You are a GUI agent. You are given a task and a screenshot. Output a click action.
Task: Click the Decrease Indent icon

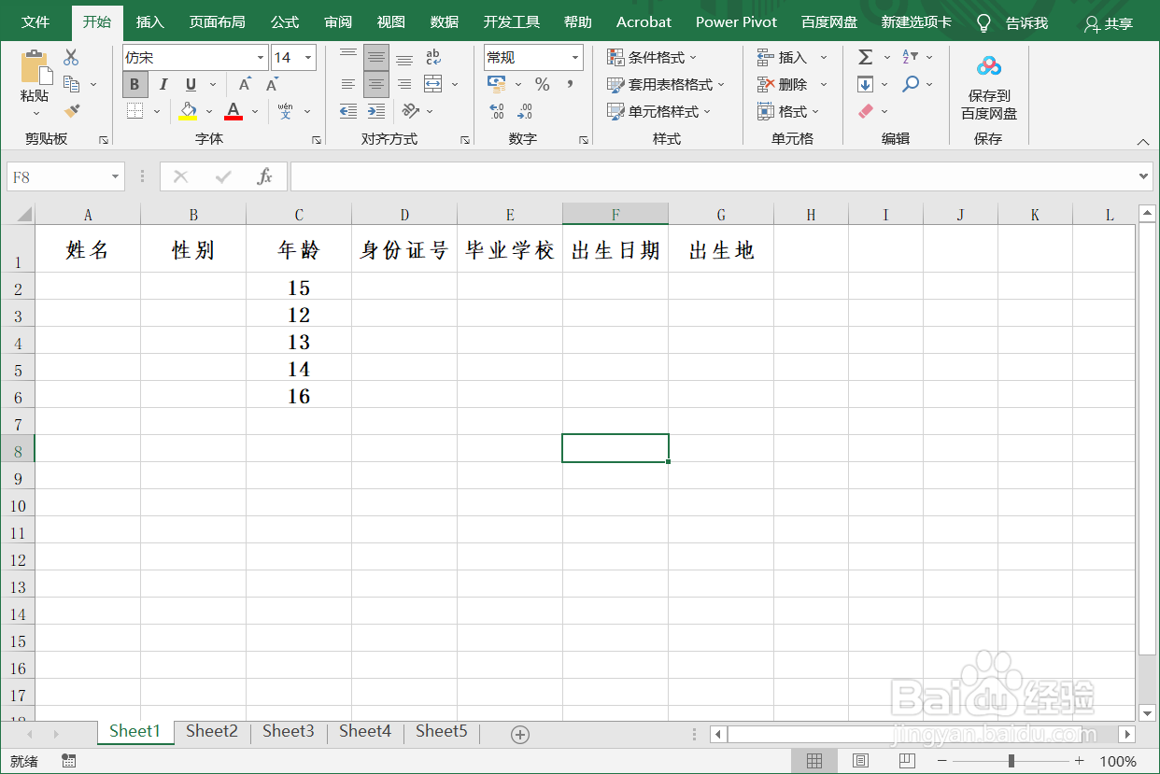(x=348, y=111)
